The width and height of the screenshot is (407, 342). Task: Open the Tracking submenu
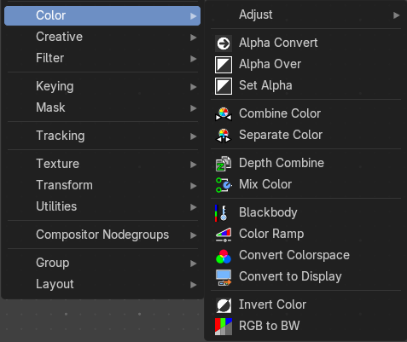click(102, 136)
